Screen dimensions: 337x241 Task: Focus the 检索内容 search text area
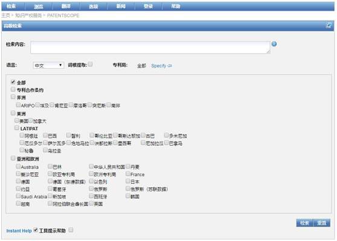(x=150, y=48)
